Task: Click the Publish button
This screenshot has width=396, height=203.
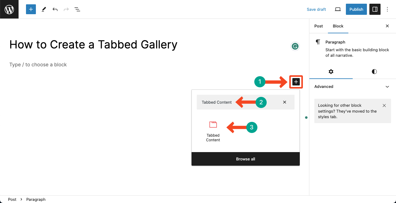Action: [x=356, y=9]
